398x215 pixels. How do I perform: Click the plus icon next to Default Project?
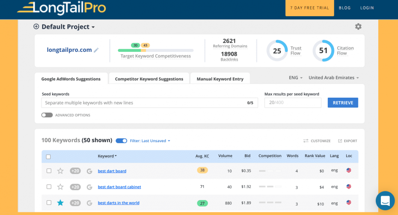pyautogui.click(x=36, y=27)
